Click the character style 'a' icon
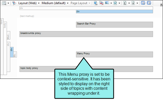This screenshot has height=101, width=163. [133, 3]
